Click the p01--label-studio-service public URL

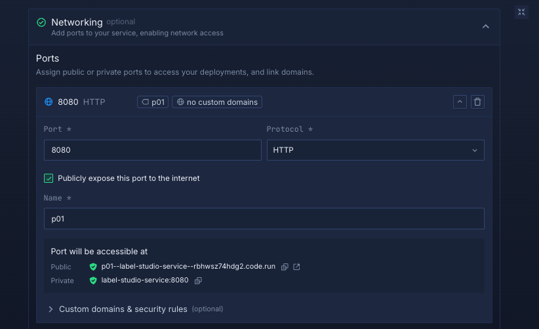(x=188, y=267)
